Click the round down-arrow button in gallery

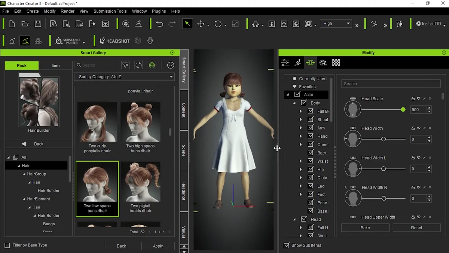(171, 65)
